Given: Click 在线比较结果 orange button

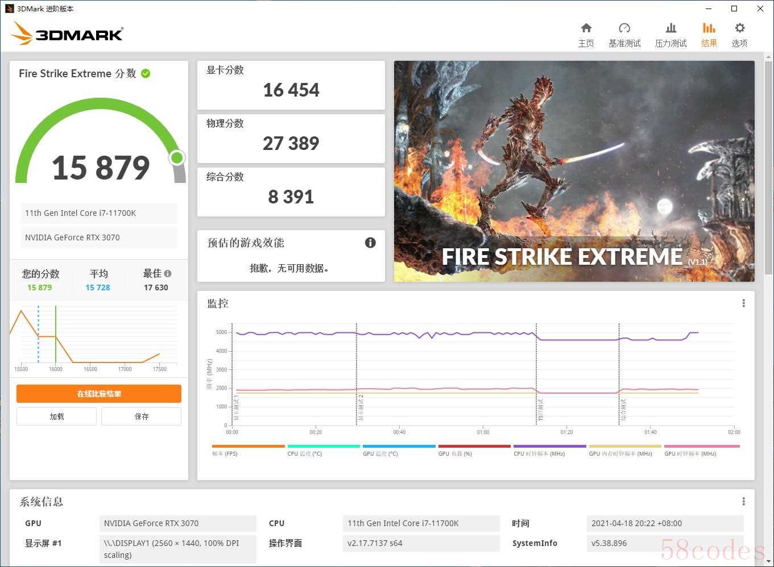Looking at the screenshot, I should click(x=99, y=394).
